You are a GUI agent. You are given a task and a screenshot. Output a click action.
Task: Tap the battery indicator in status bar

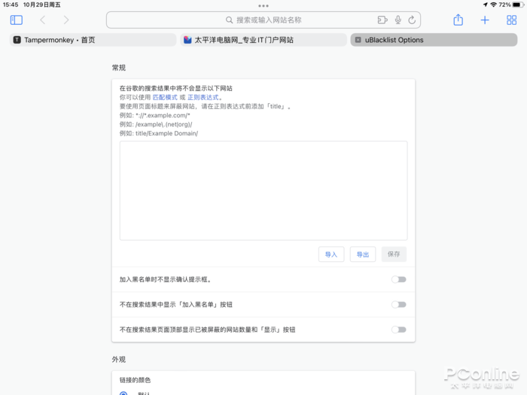click(x=518, y=5)
